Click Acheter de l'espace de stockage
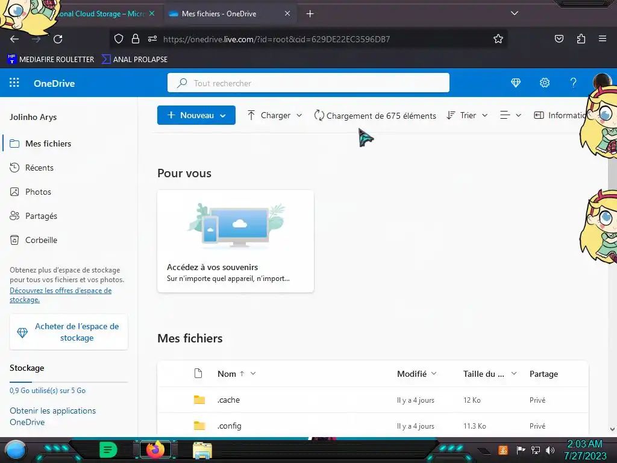 click(x=69, y=332)
